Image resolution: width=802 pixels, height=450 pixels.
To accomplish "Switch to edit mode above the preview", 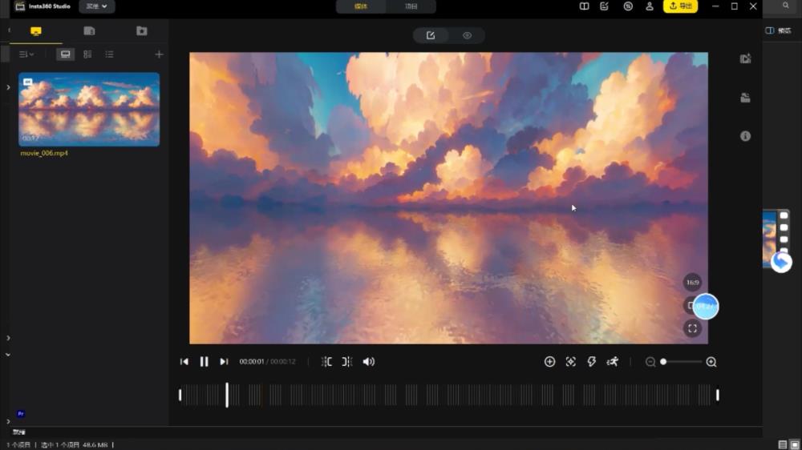I will [x=431, y=35].
